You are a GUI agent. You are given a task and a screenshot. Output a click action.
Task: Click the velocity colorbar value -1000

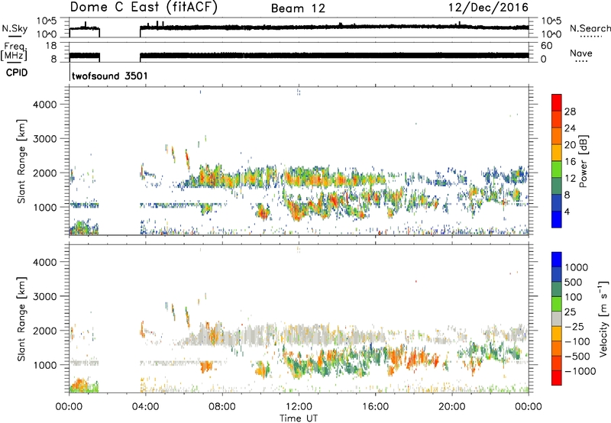coord(580,371)
